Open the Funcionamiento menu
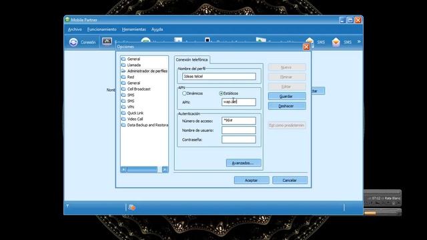This screenshot has height=240, width=427. click(102, 29)
